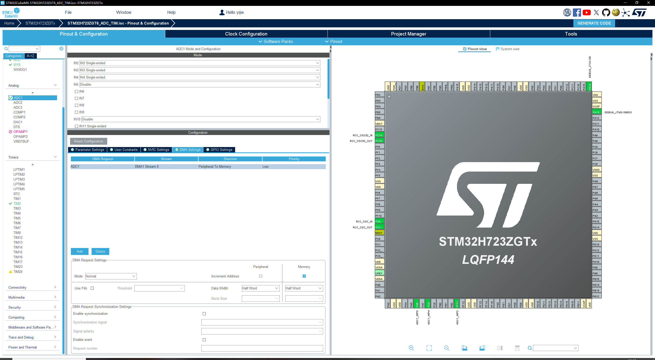Open Memory Data Width Half Word dropdown

[304, 288]
